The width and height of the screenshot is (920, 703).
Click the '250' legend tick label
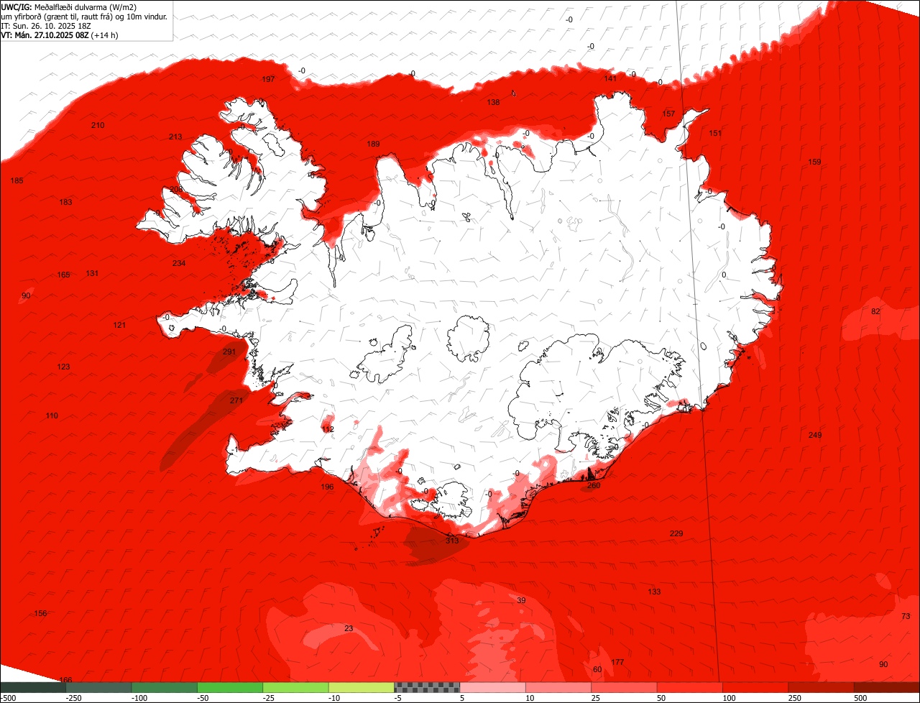[x=796, y=698]
